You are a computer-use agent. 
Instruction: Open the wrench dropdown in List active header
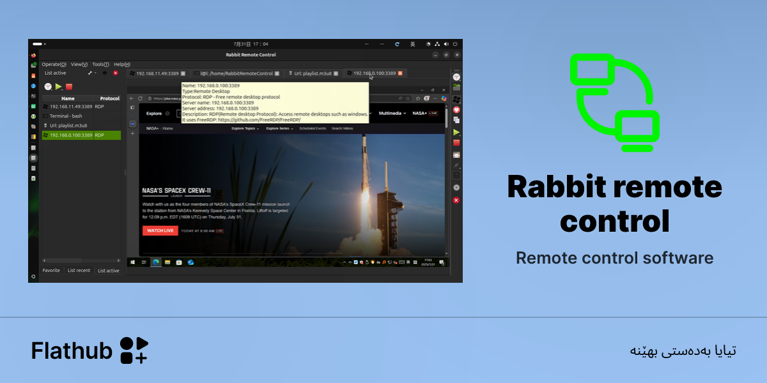91,73
